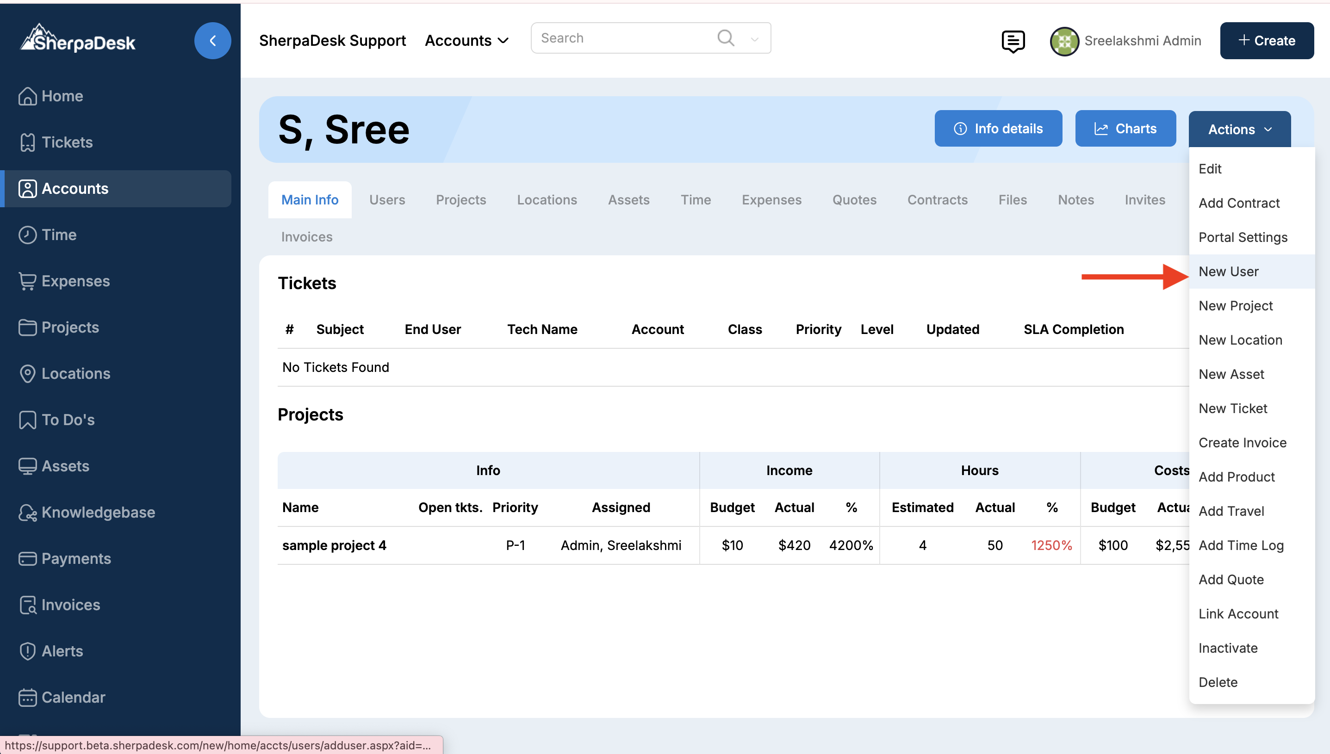Open the chat messages icon in header
1330x754 pixels.
pyautogui.click(x=1013, y=41)
